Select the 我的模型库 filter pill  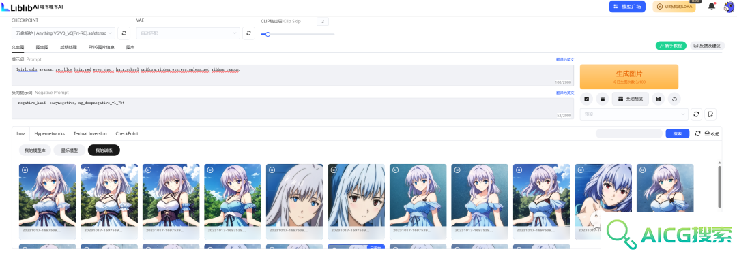(x=35, y=150)
